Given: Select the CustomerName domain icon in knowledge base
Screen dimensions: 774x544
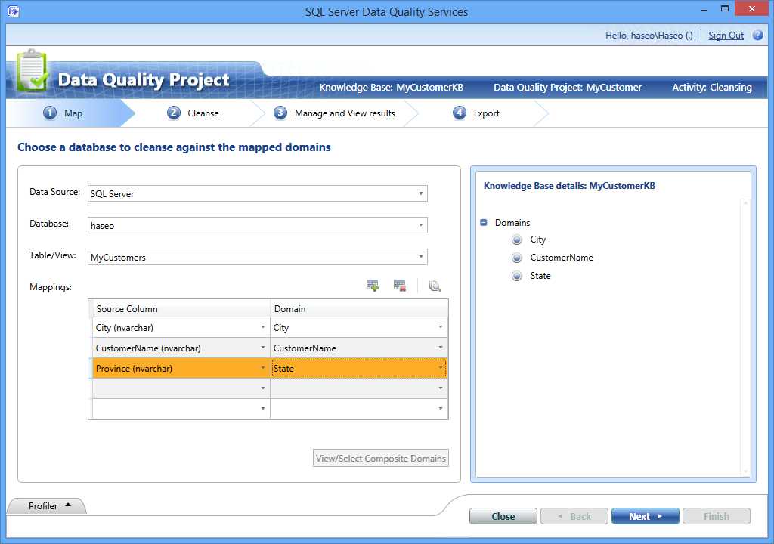Looking at the screenshot, I should tap(517, 258).
